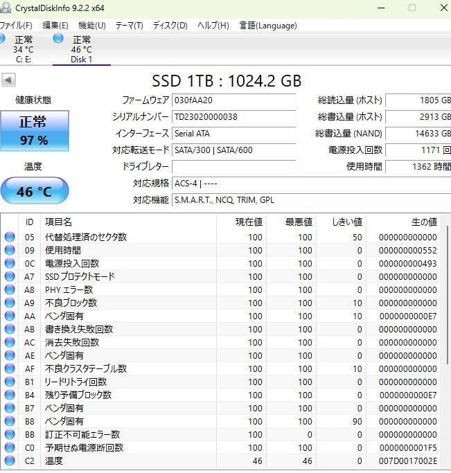Click status icon for AF 不良クラスタテーブル数
This screenshot has width=451, height=473.
pos(10,368)
